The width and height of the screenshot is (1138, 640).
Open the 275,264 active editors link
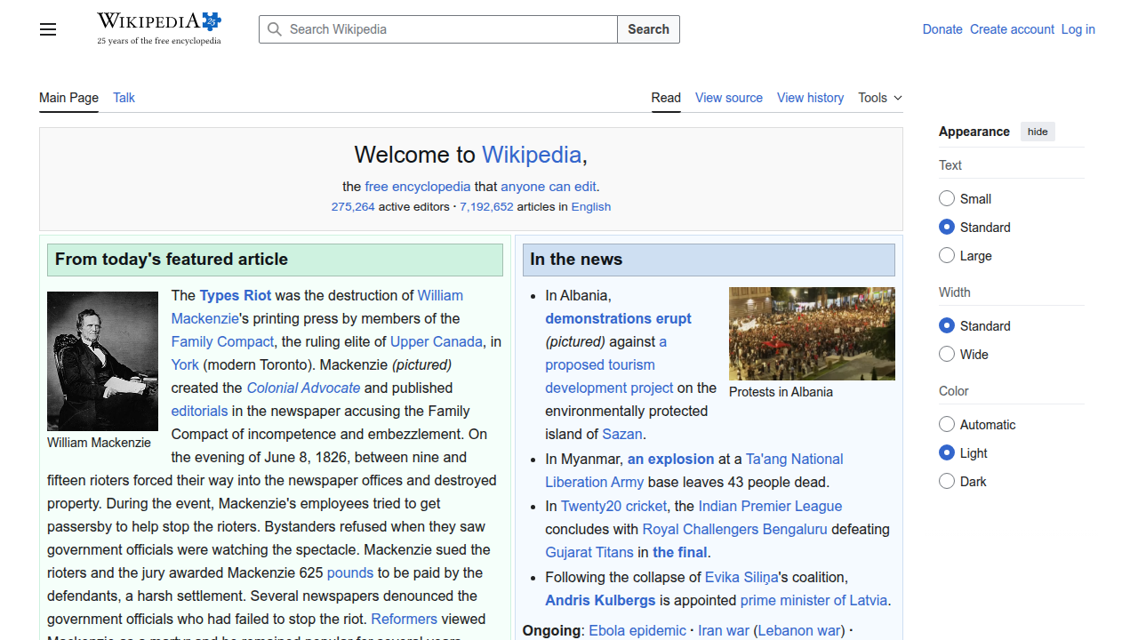353,206
